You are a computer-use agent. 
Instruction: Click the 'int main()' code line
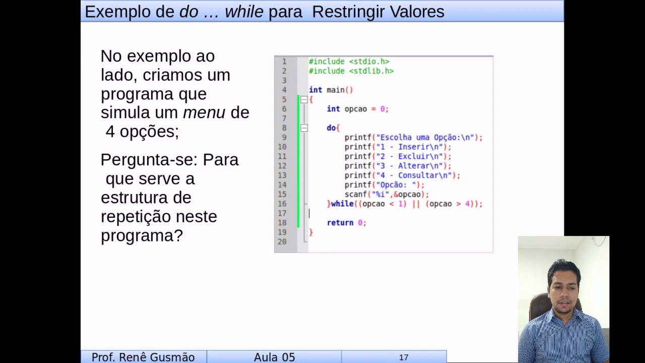click(x=331, y=90)
